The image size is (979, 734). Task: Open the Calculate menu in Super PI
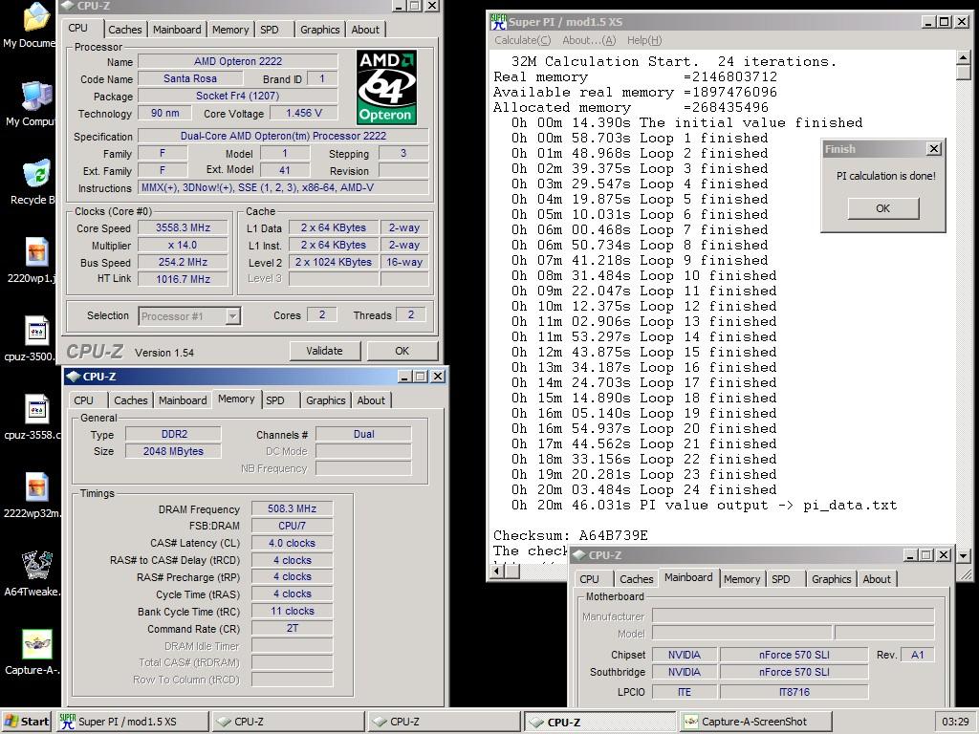pos(523,40)
